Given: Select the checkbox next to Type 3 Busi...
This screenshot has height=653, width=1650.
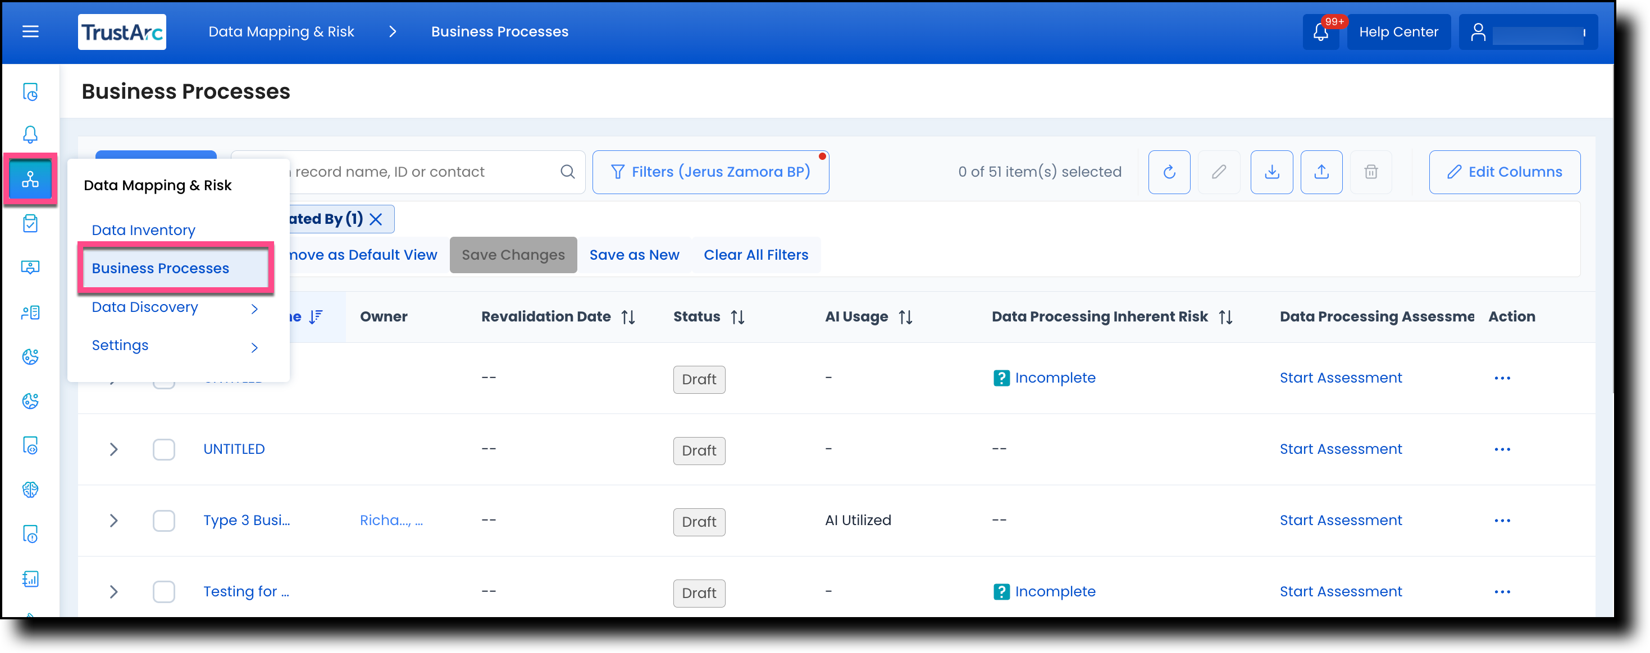Looking at the screenshot, I should point(164,521).
